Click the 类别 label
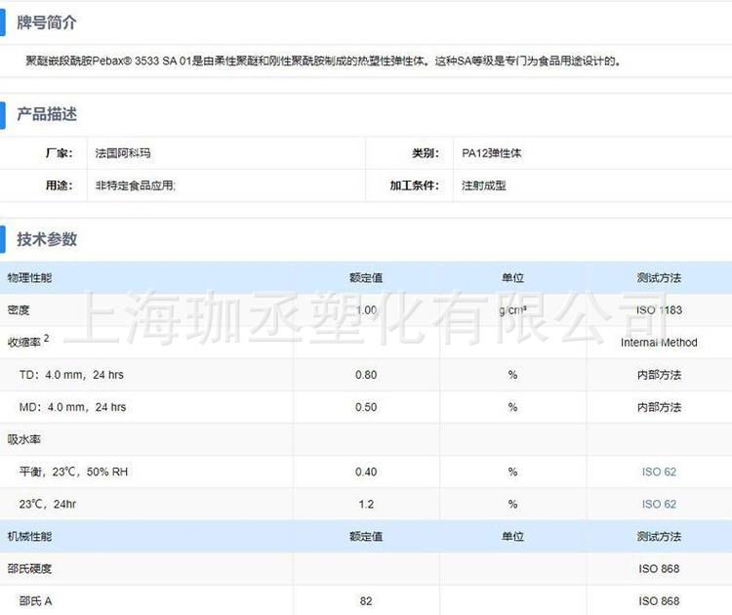Screen dimensions: 732x615 point(426,153)
